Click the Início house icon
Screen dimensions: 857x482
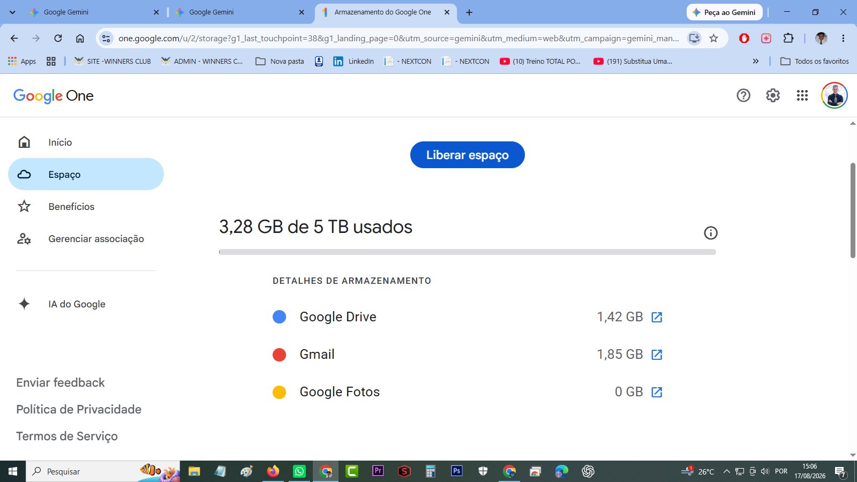tap(24, 142)
